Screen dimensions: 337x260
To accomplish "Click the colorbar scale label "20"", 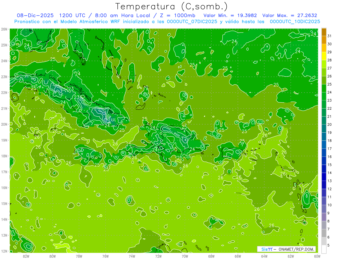I will 330,125.
